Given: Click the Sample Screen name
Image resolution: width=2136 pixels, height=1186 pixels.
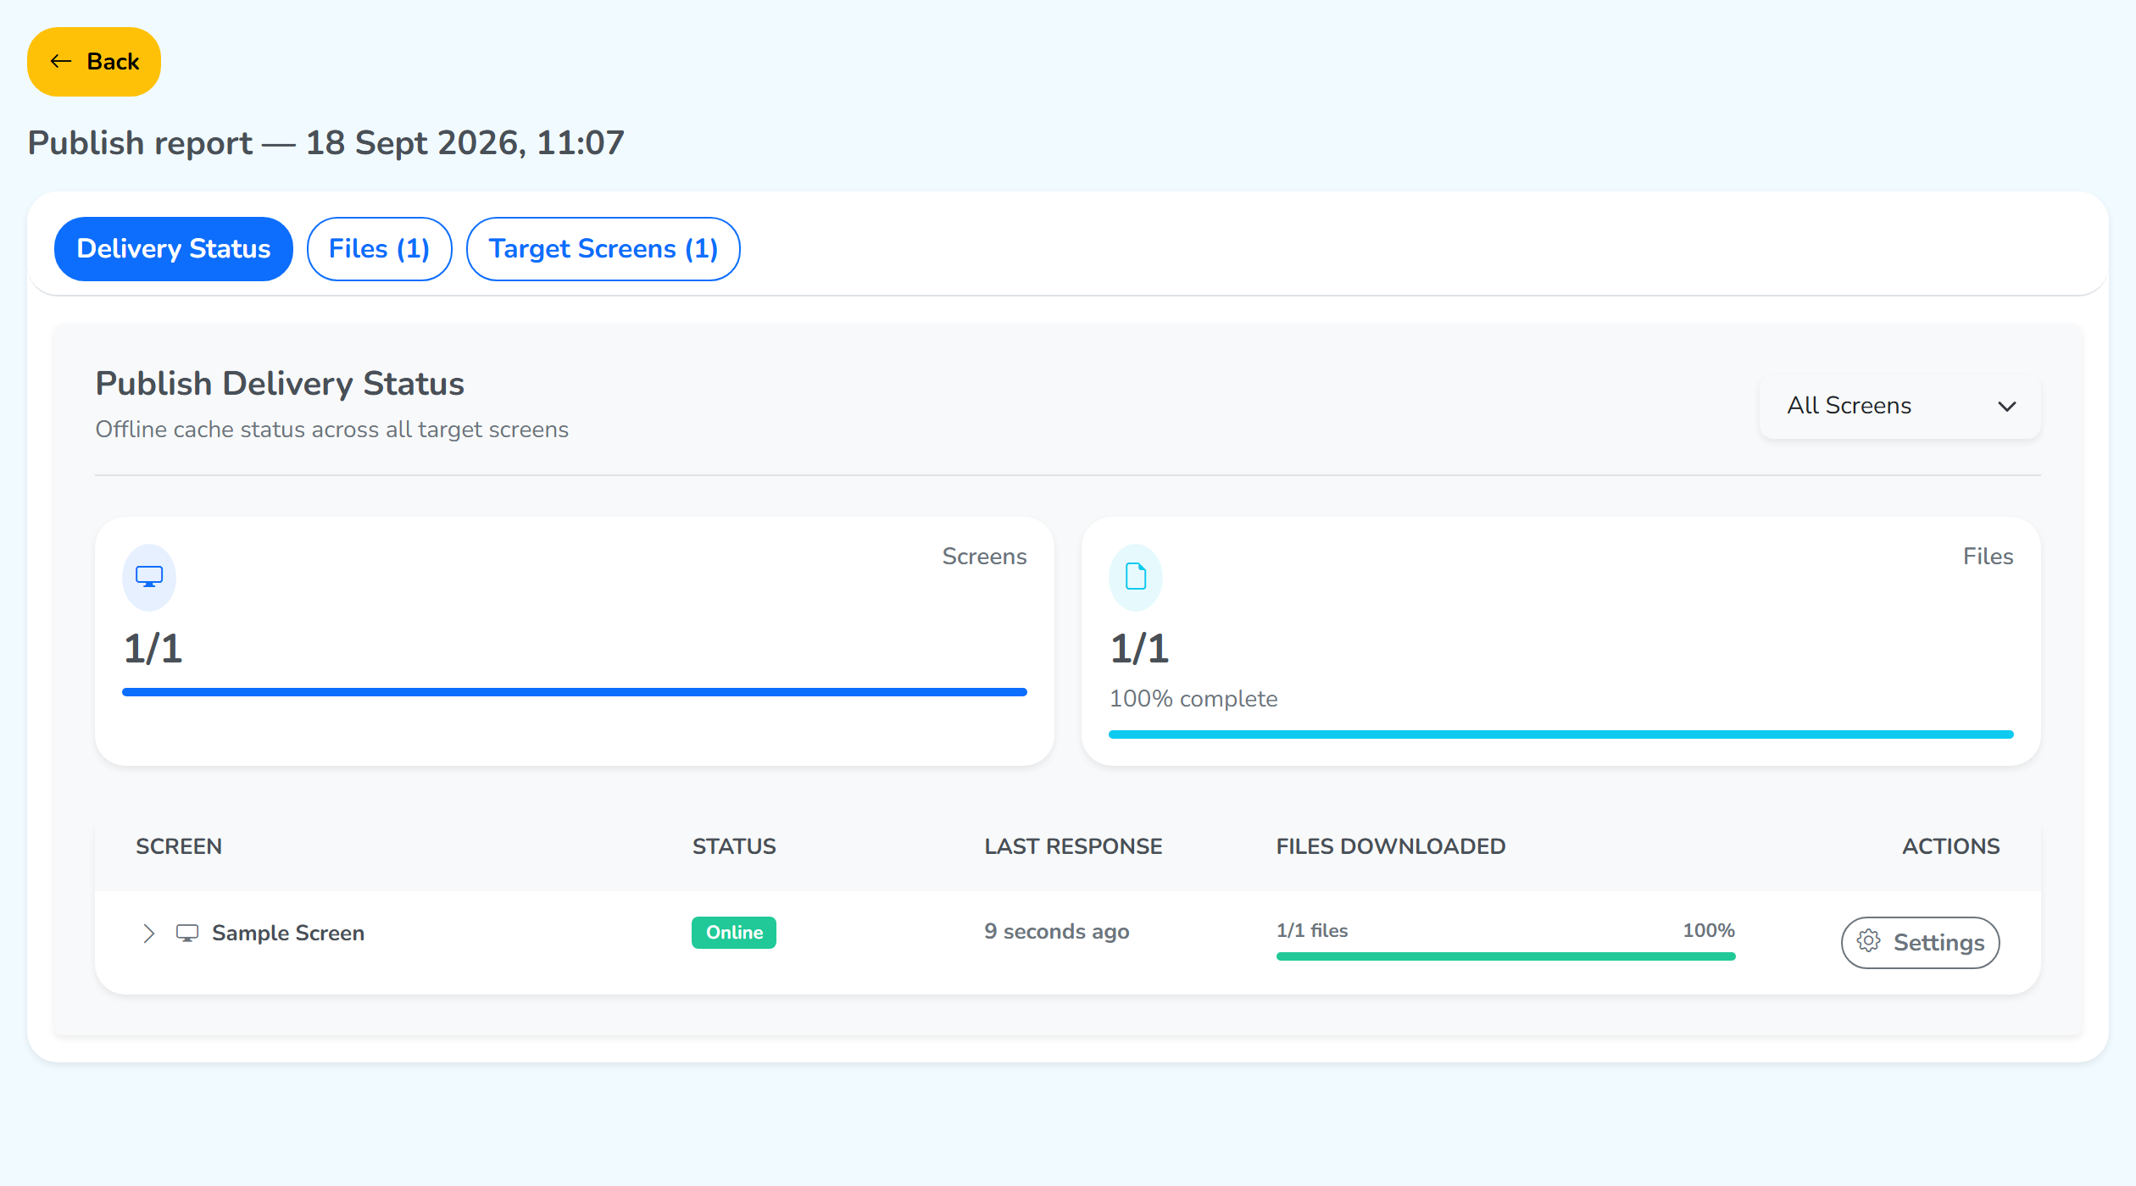Looking at the screenshot, I should click(x=288, y=934).
